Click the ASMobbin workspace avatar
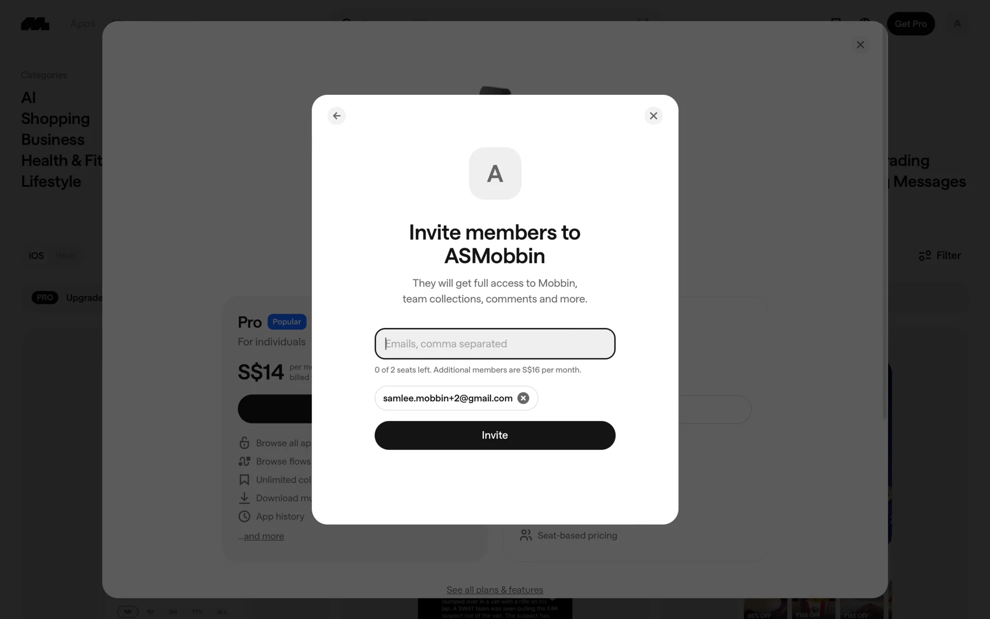The image size is (990, 619). pos(495,173)
